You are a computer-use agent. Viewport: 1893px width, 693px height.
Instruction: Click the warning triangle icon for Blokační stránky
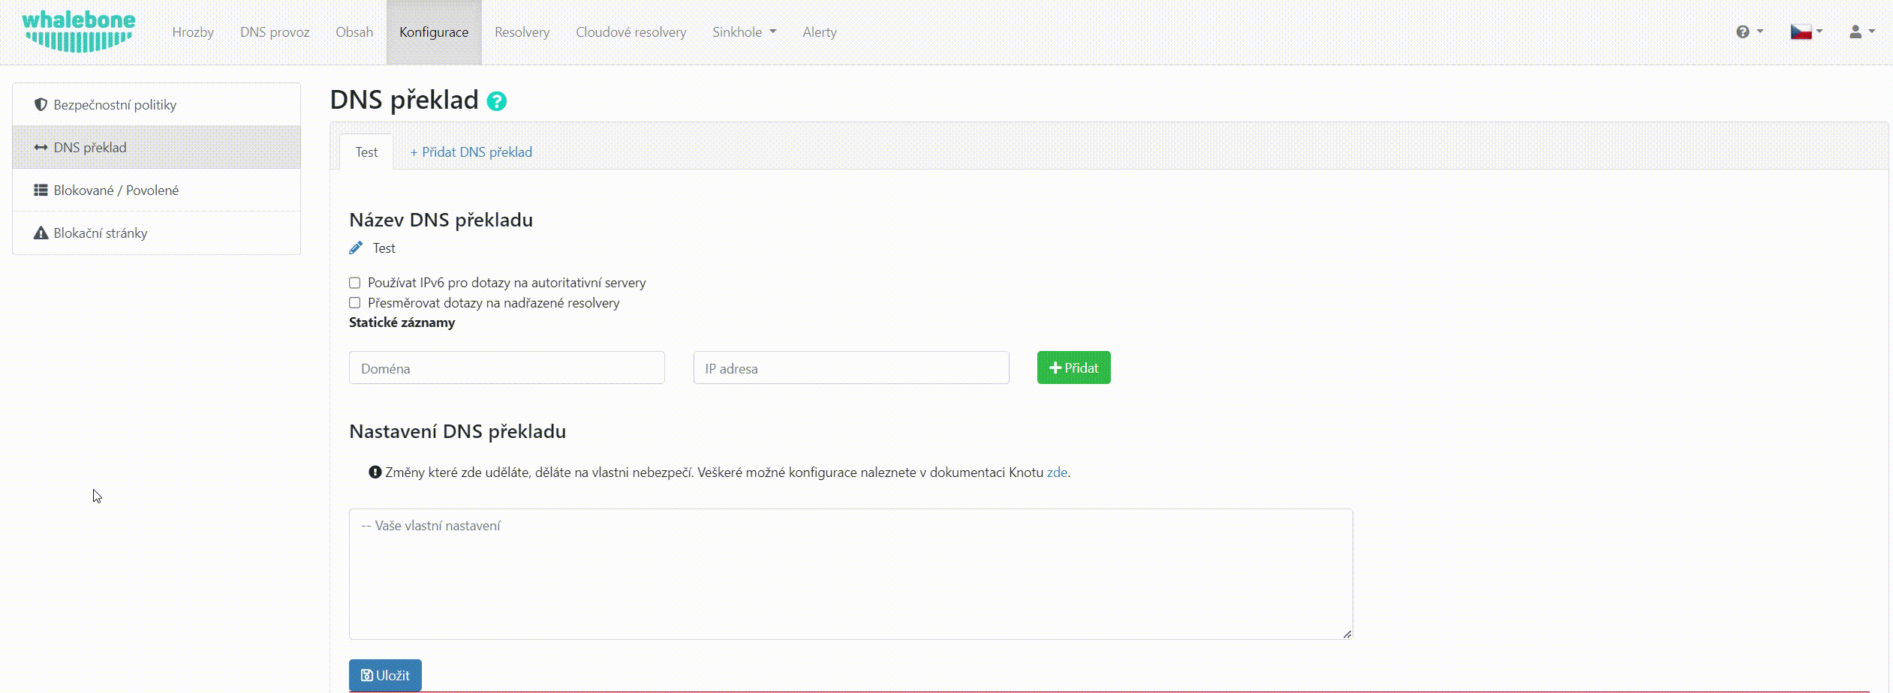coord(41,233)
